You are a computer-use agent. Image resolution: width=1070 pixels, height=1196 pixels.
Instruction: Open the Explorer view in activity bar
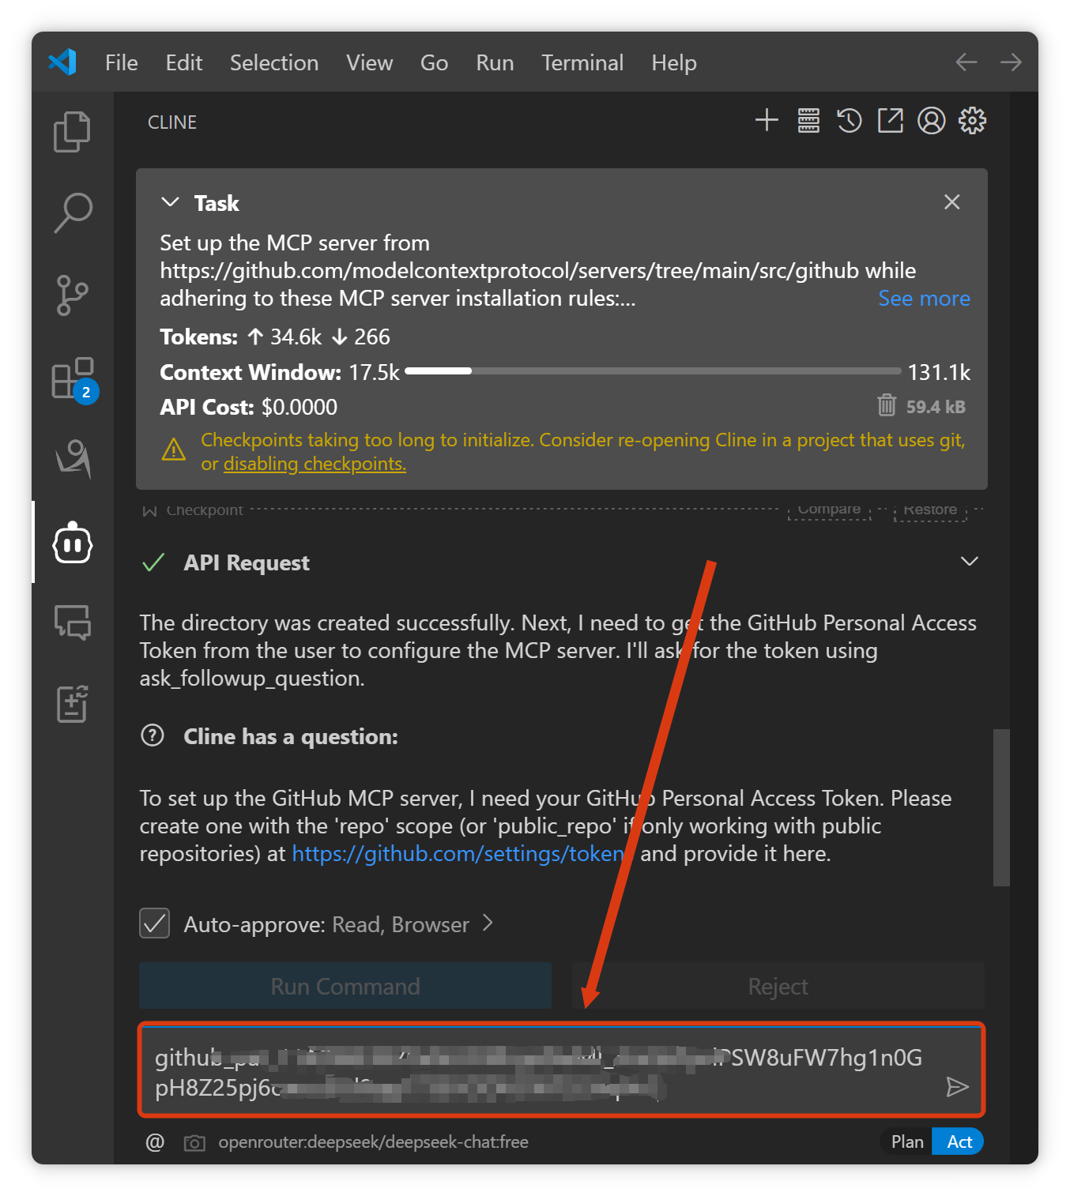[x=72, y=131]
